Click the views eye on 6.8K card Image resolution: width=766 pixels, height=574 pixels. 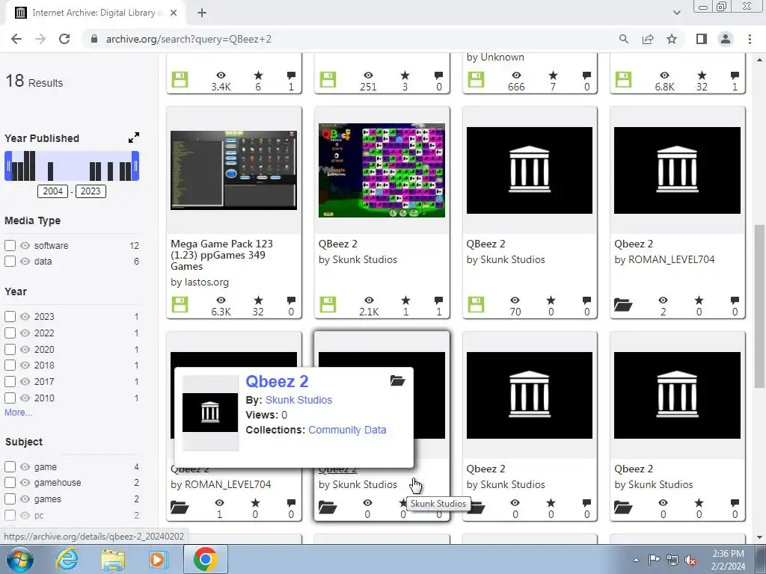point(664,75)
